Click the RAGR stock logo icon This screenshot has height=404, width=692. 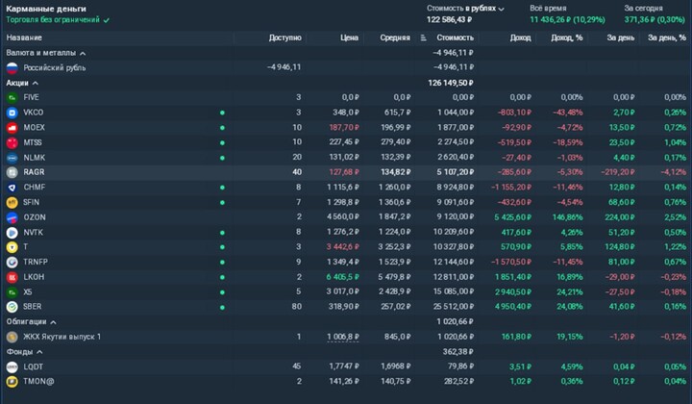point(12,172)
